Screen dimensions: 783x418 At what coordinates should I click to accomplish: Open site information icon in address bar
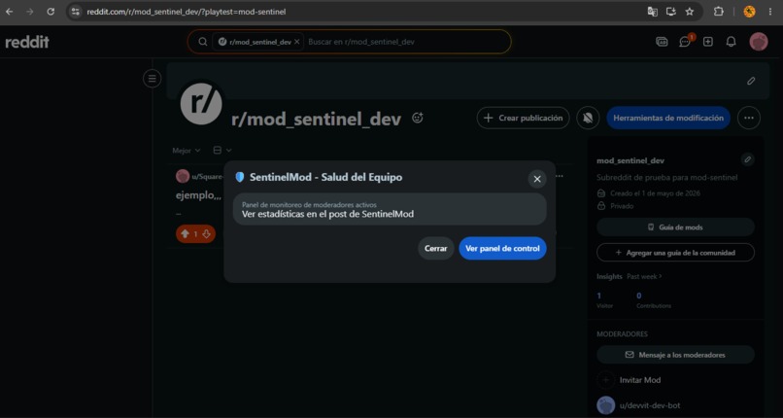point(76,12)
